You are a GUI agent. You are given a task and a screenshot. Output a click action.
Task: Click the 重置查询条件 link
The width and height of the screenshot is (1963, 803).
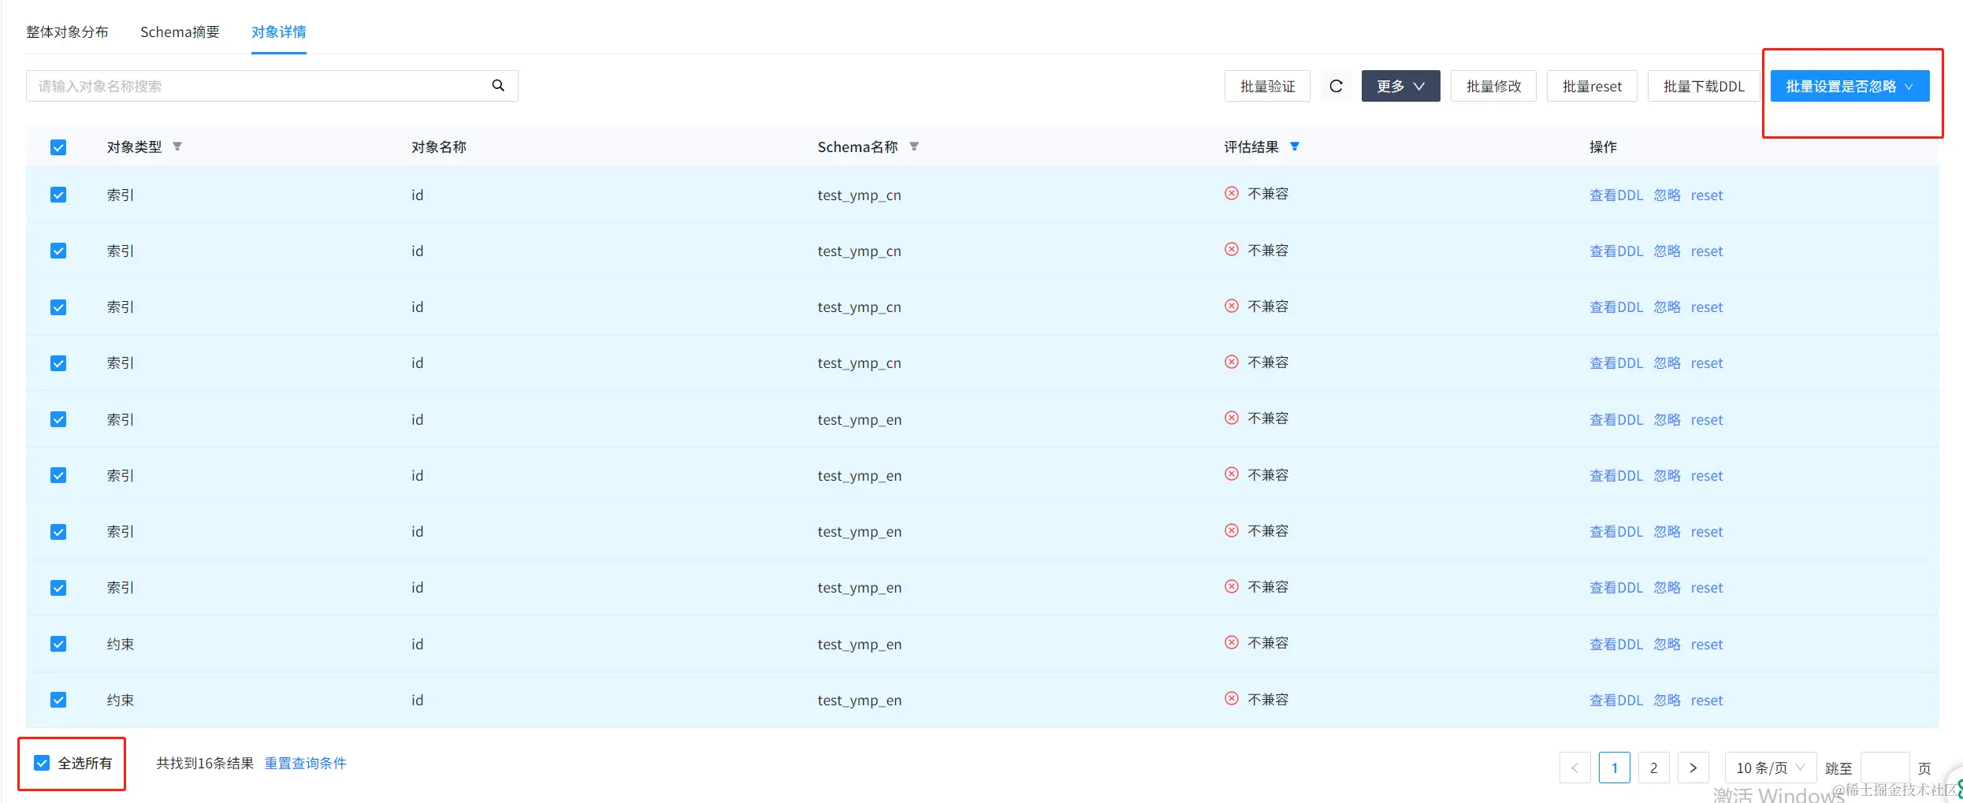click(305, 763)
